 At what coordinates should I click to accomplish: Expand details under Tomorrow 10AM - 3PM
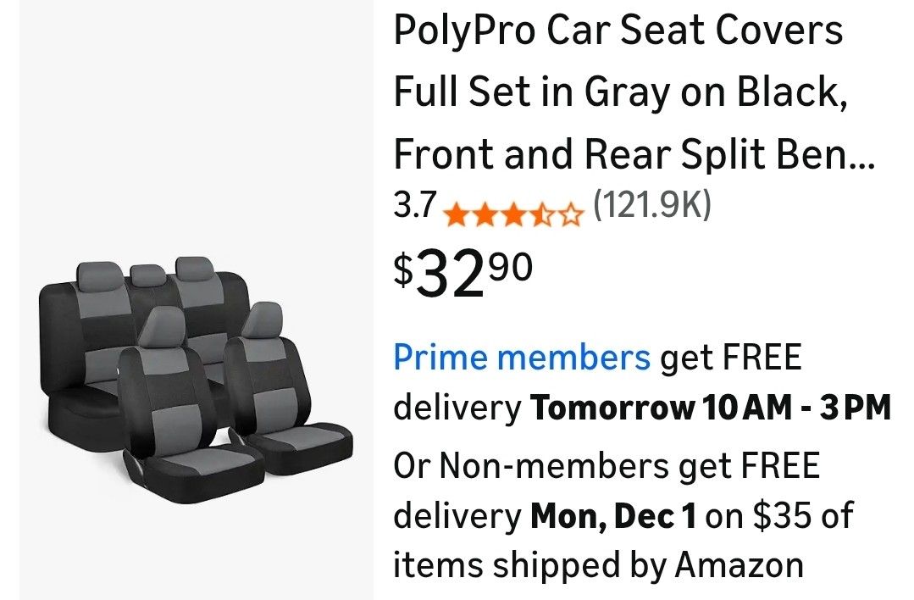click(x=712, y=407)
